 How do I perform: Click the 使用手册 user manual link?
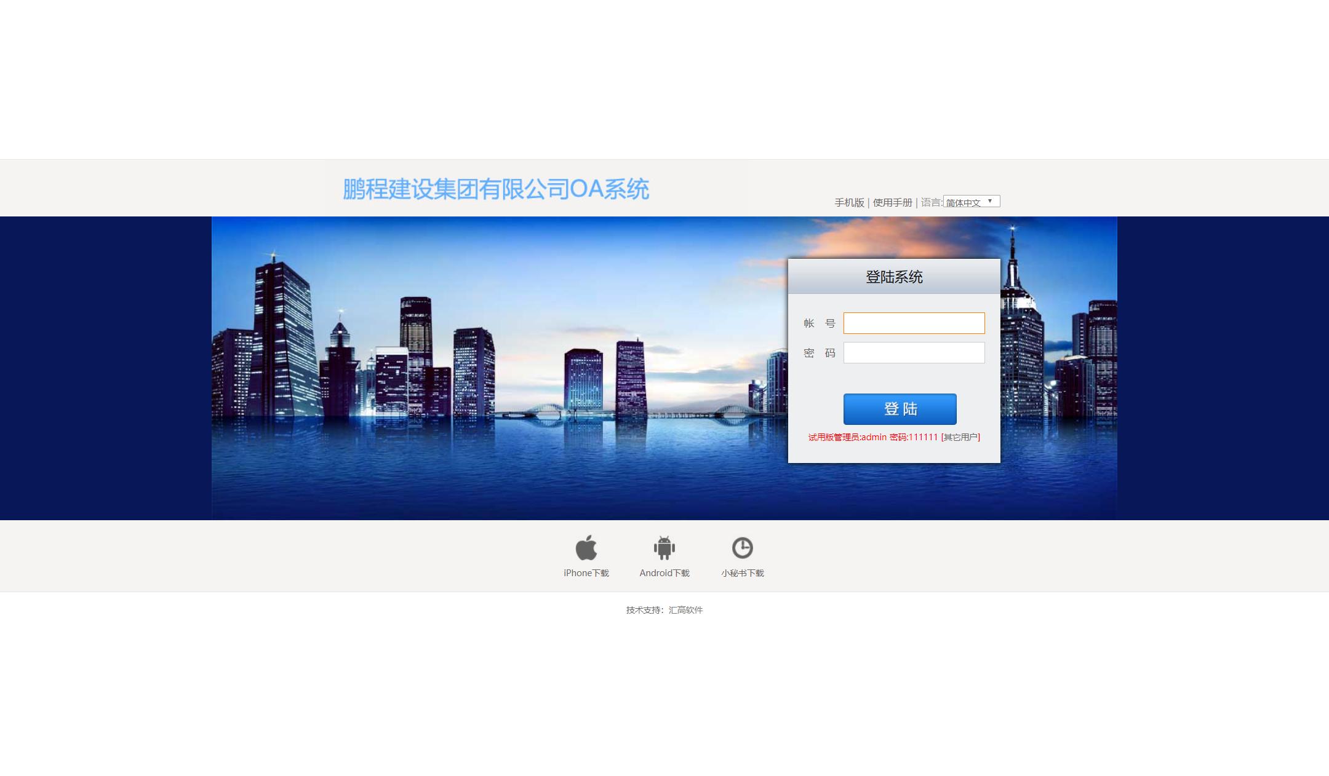(x=892, y=202)
